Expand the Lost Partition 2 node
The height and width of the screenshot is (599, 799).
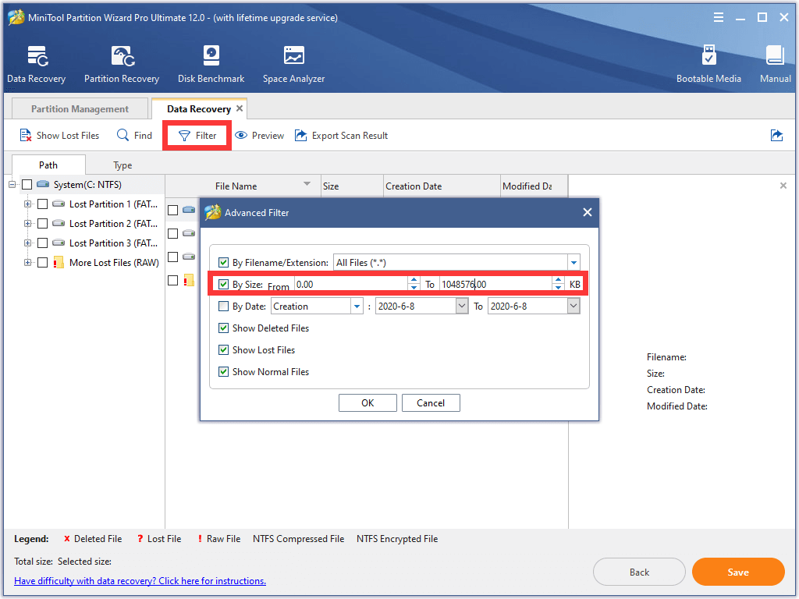coord(27,224)
